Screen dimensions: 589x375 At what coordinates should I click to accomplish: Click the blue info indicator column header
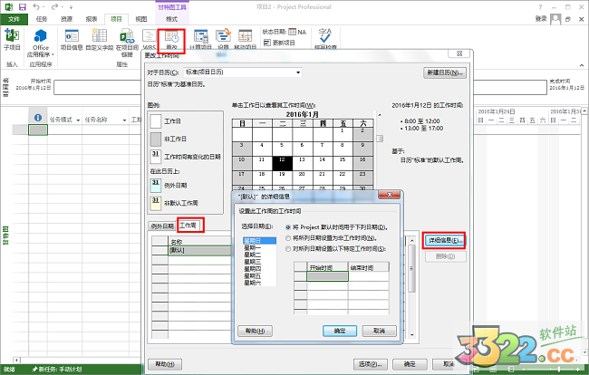38,118
